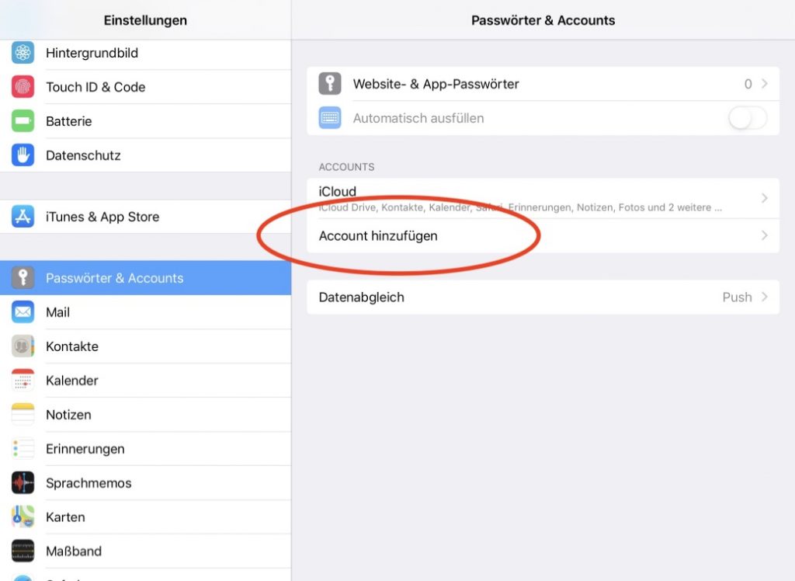Tap the Karten maps icon
Image resolution: width=795 pixels, height=581 pixels.
(23, 517)
